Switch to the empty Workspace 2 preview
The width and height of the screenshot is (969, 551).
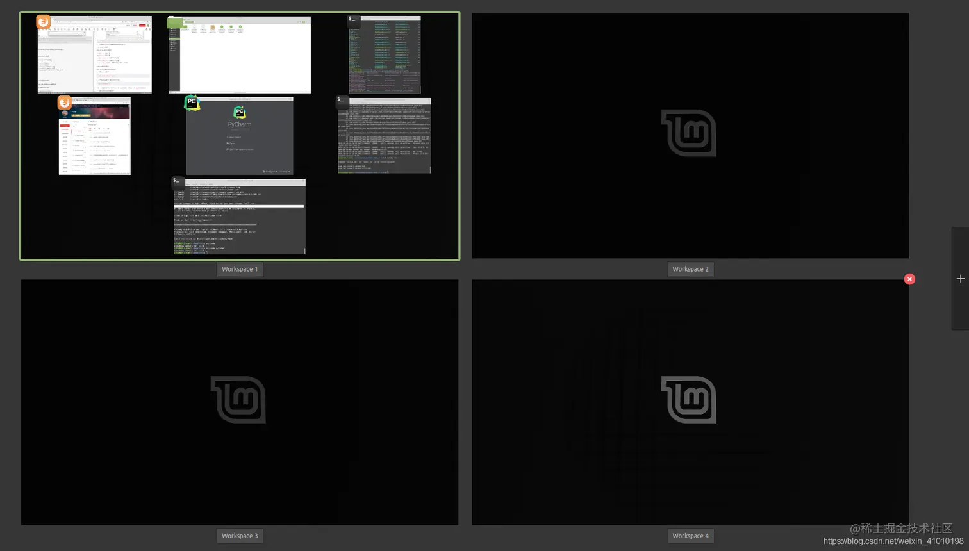[690, 136]
